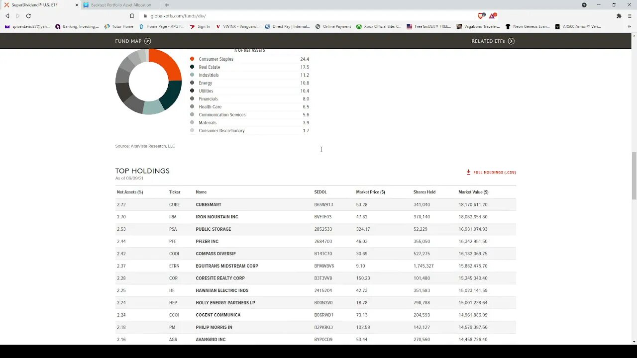Open the Xbox Official Site bookmark
637x358 pixels.
(379, 26)
